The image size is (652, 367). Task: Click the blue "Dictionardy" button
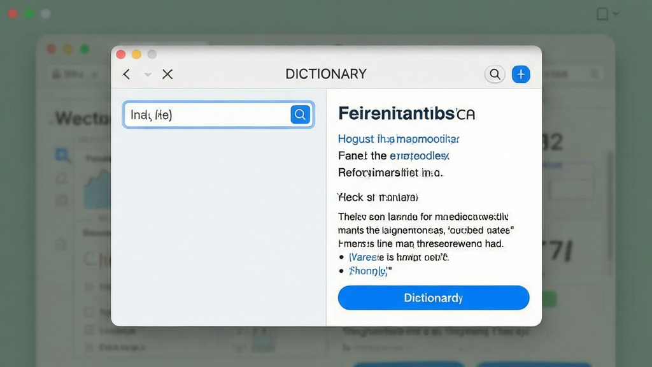pyautogui.click(x=433, y=298)
